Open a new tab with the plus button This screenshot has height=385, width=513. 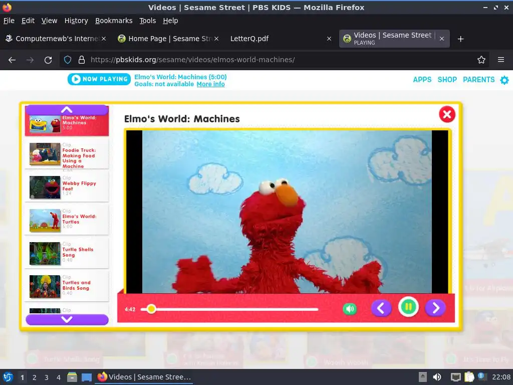coord(461,39)
